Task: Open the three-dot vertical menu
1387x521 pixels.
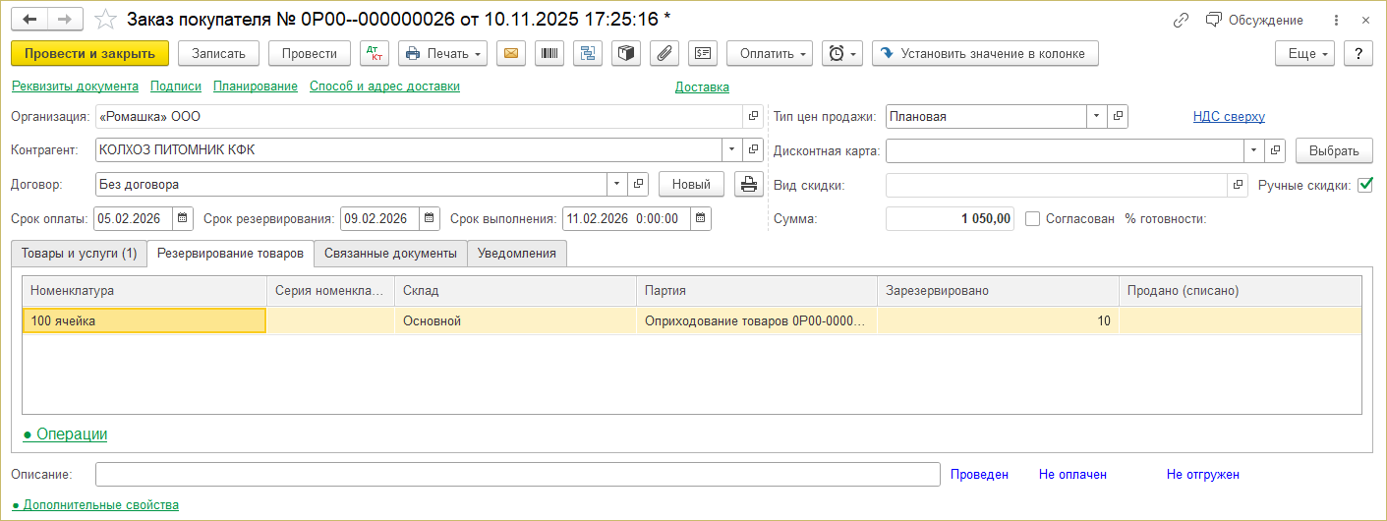Action: (x=1336, y=20)
